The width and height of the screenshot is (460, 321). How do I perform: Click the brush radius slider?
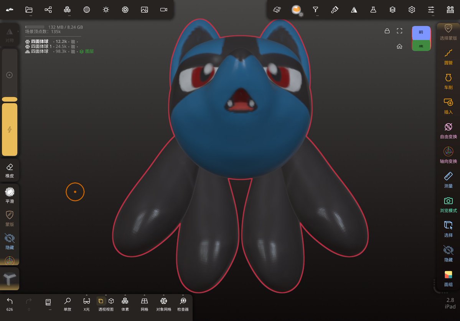9,75
